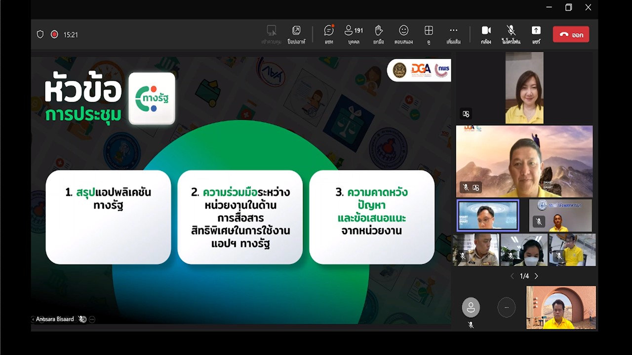Click the 1/4 video page indicator

pos(524,276)
